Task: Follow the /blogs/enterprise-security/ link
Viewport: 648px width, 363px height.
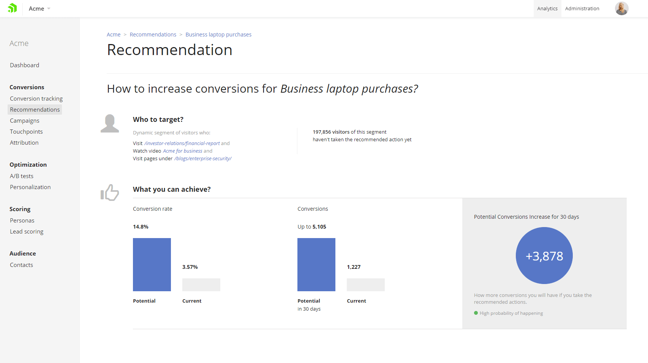Action: pyautogui.click(x=203, y=159)
